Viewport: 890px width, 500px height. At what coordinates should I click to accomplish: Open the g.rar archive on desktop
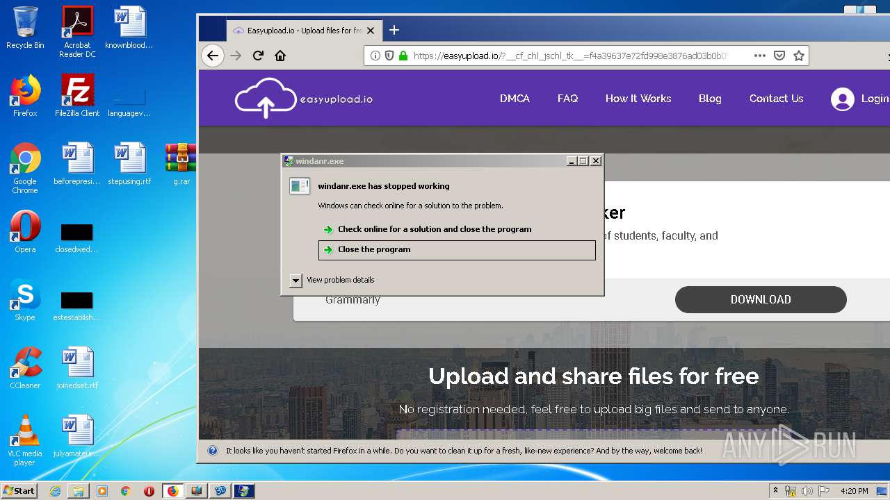click(181, 164)
